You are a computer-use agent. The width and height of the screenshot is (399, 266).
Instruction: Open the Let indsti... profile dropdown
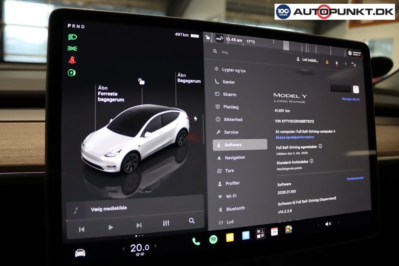pos(307,59)
